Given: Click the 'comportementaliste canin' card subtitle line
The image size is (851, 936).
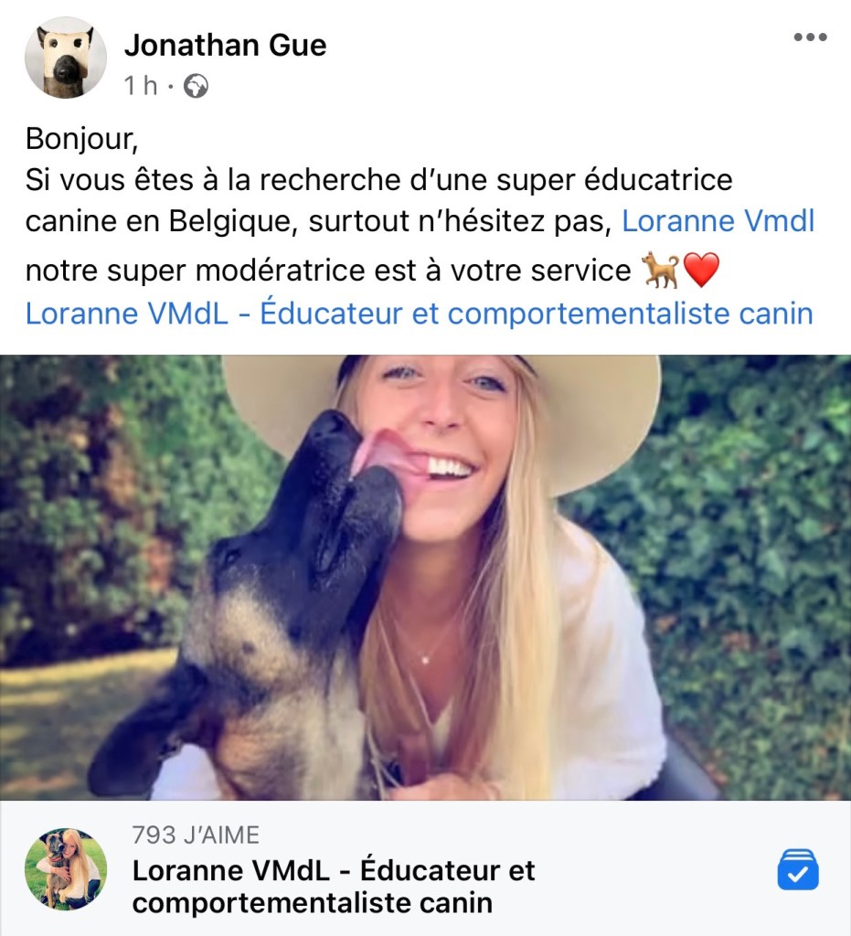Looking at the screenshot, I should tap(312, 903).
